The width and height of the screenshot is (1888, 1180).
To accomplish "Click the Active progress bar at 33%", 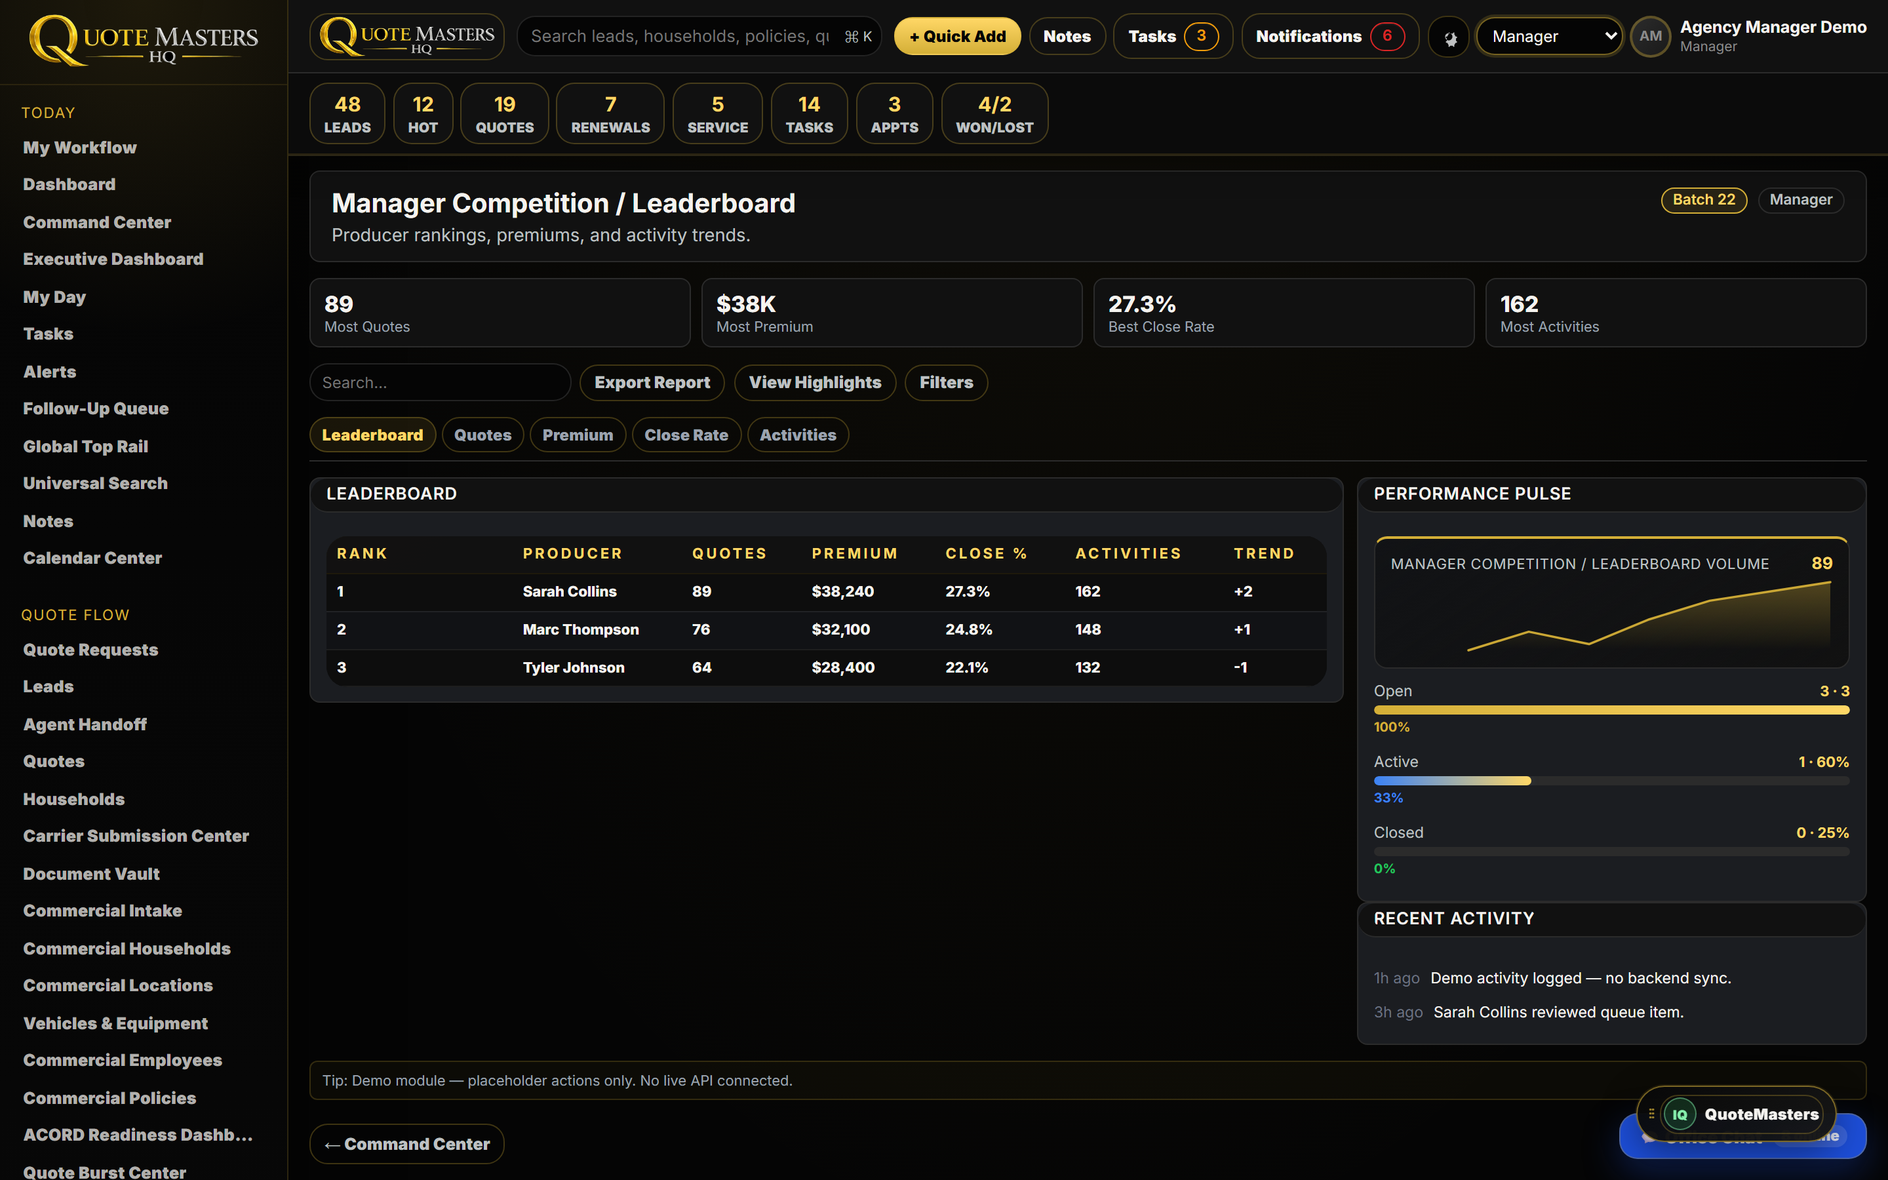I will click(x=1611, y=780).
